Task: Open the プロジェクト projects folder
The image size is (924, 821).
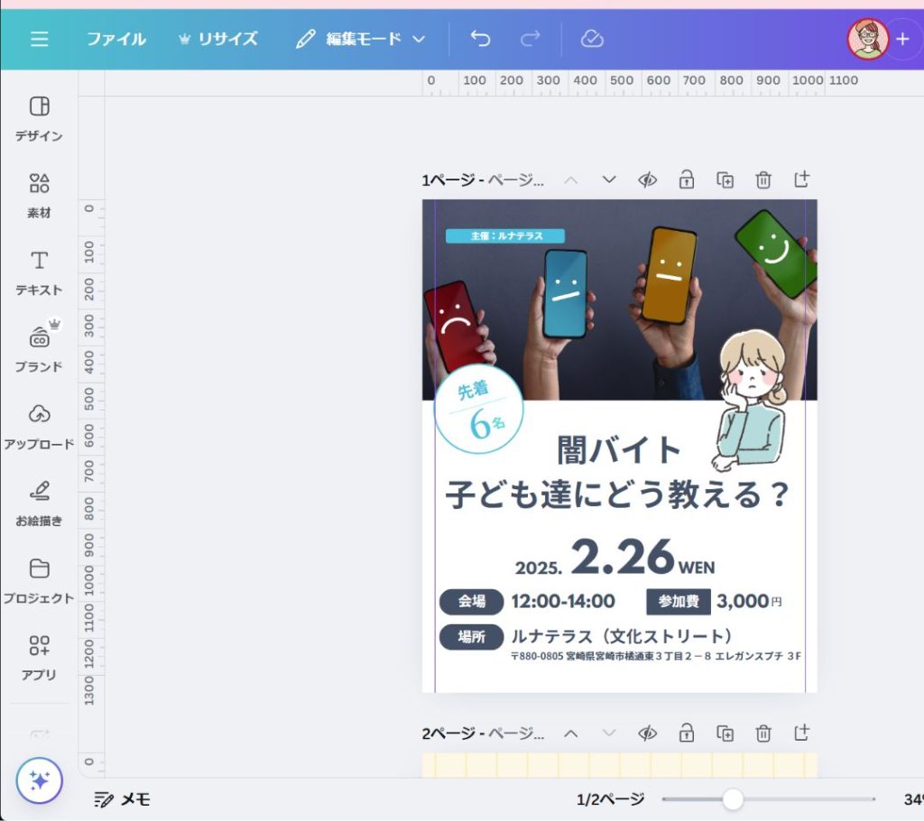Action: click(39, 579)
